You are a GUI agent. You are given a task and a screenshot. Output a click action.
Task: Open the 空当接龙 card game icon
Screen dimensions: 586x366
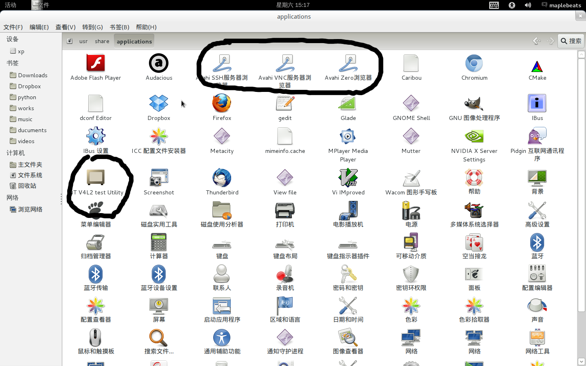[x=474, y=242]
